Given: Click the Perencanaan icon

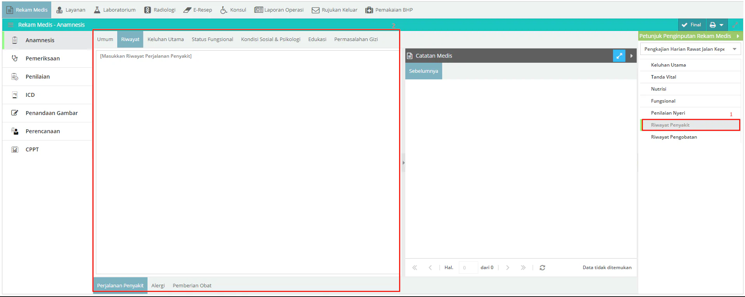Looking at the screenshot, I should pyautogui.click(x=15, y=131).
